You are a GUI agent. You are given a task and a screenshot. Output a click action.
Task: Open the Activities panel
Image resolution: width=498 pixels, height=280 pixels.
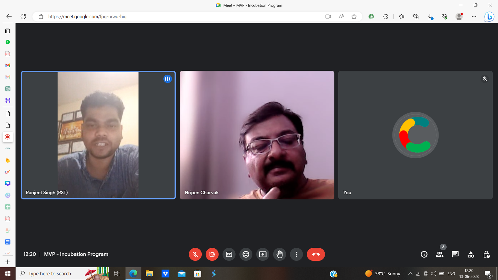tap(471, 254)
